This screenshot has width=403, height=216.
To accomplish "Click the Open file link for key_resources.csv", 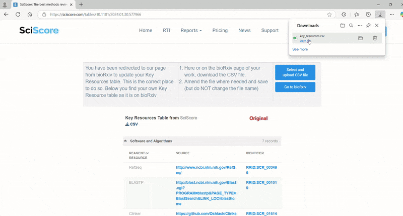I will point(305,41).
